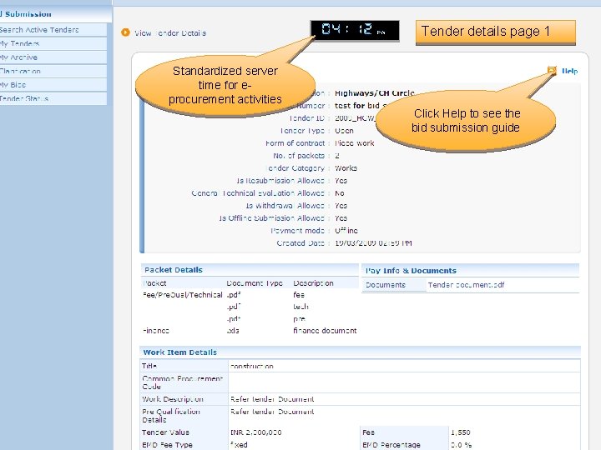Open Tender document.pdf link
Screen dimensions: 601x450
click(x=466, y=285)
